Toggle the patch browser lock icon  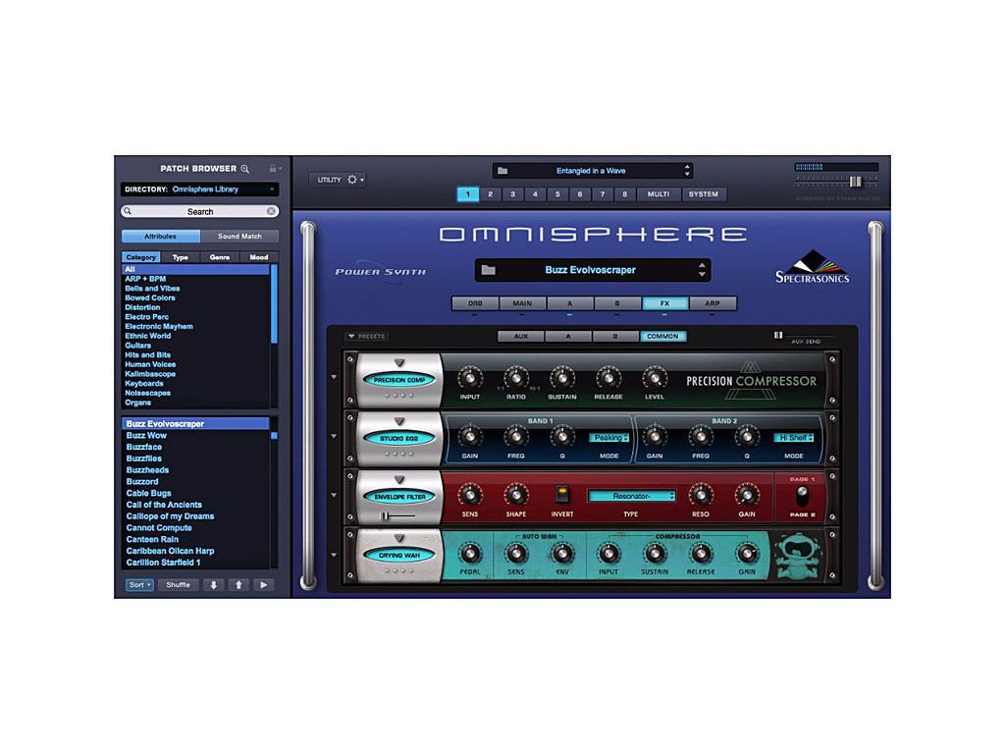[273, 169]
